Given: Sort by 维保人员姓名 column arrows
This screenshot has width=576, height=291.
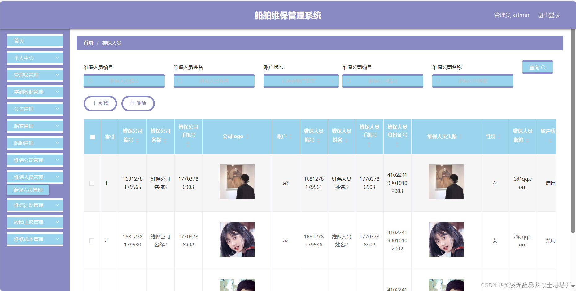Looking at the screenshot, I should [x=346, y=141].
